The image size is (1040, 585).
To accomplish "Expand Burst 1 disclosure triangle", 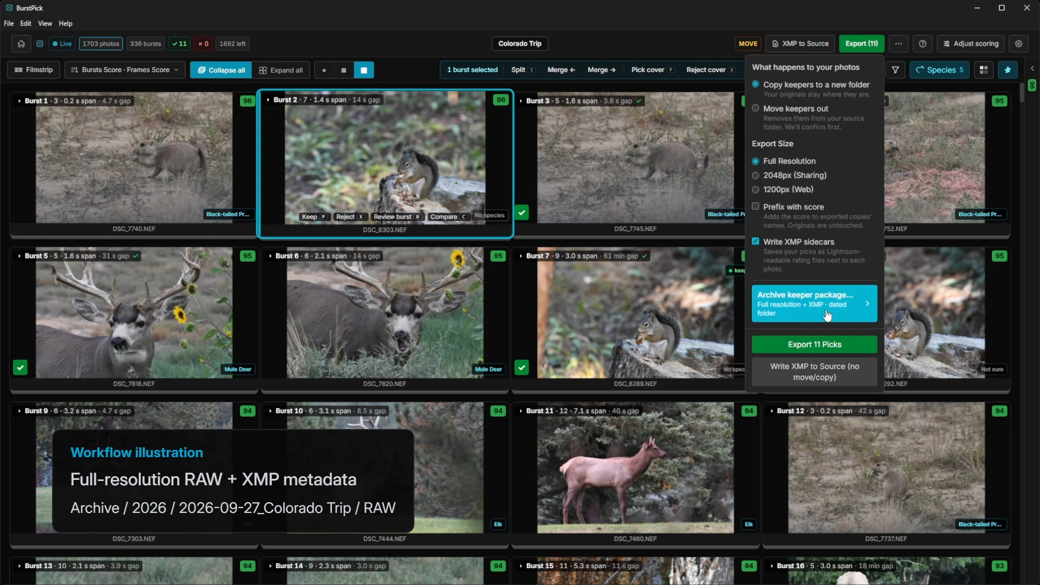I will 19,101.
